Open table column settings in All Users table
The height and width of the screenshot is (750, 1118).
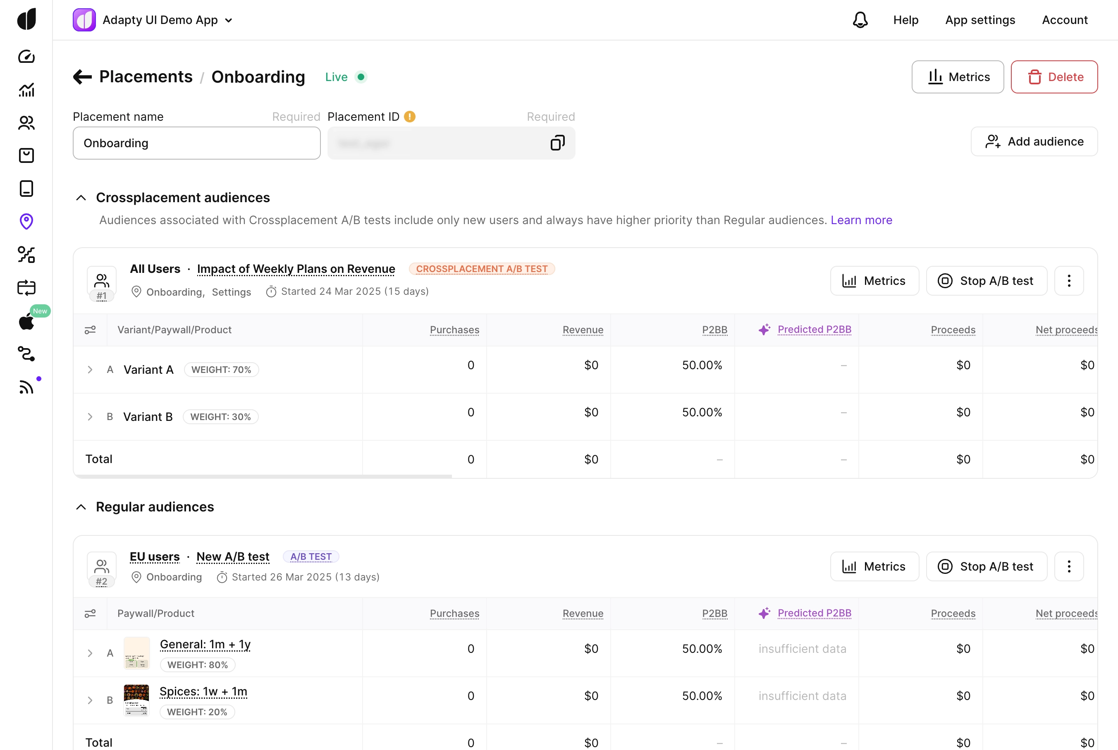pos(90,330)
